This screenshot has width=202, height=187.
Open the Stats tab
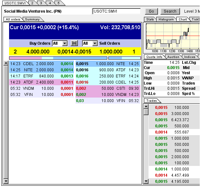[x=150, y=19]
